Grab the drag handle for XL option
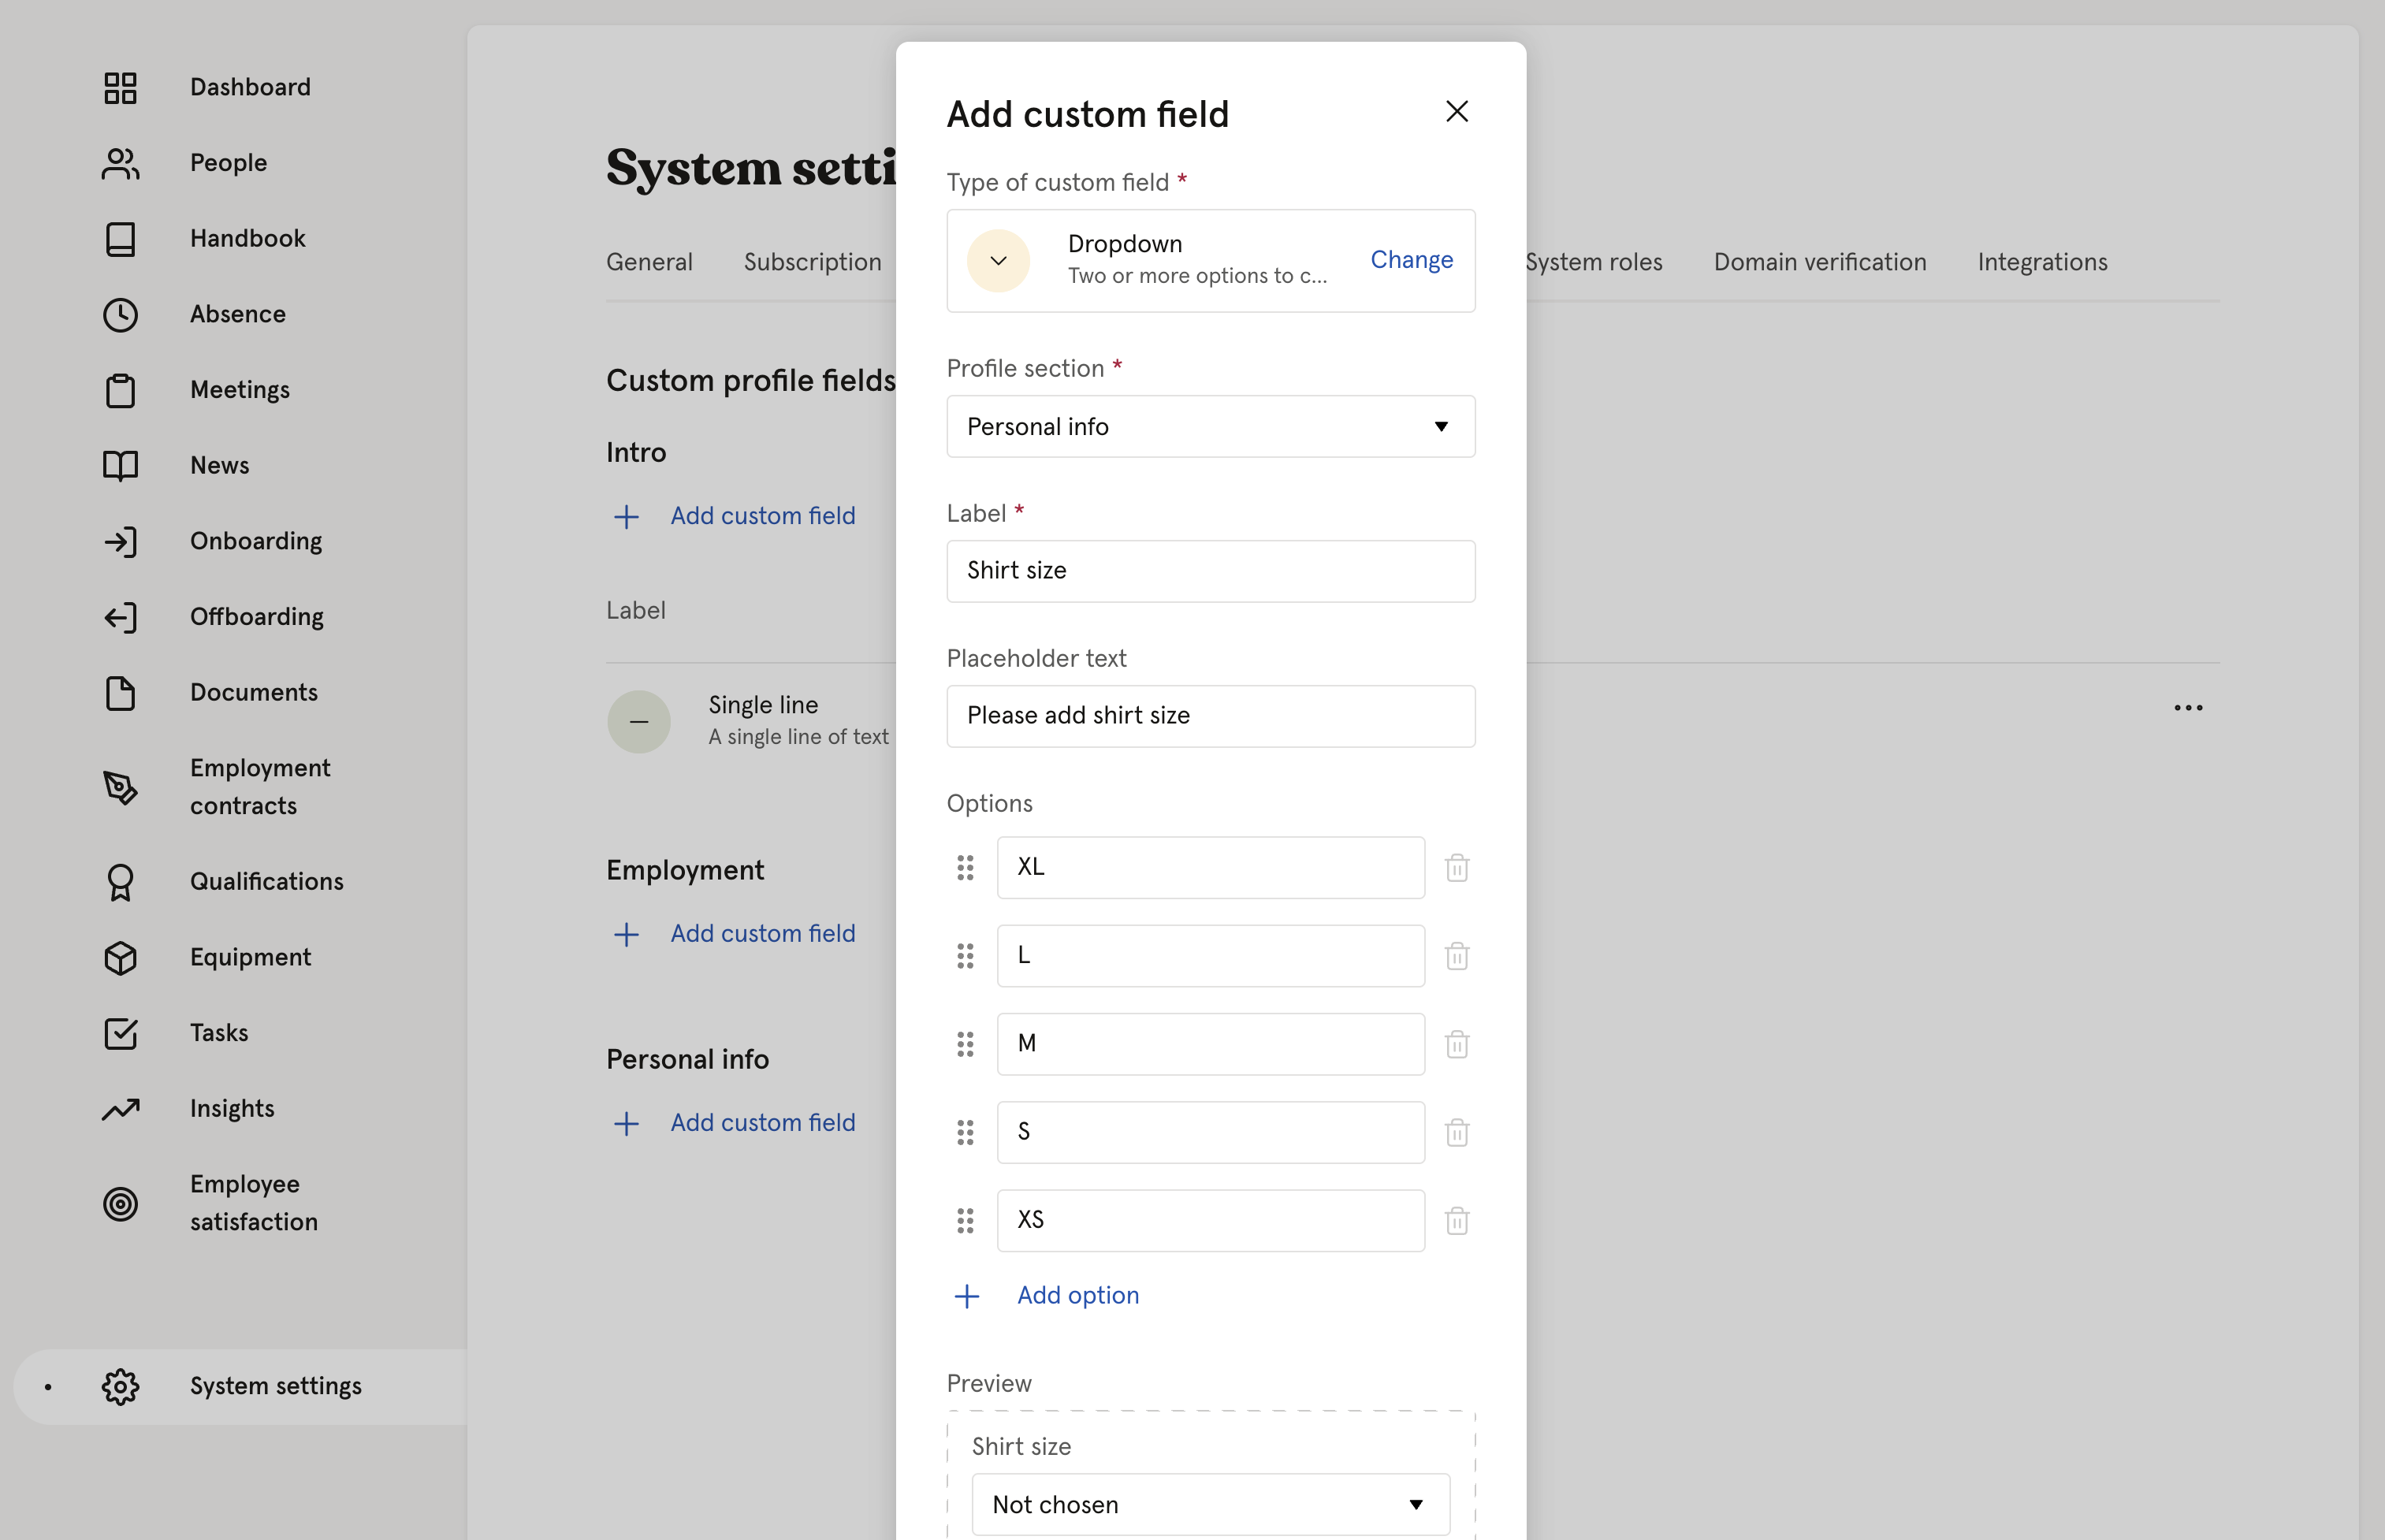The height and width of the screenshot is (1540, 2385). pos(965,868)
